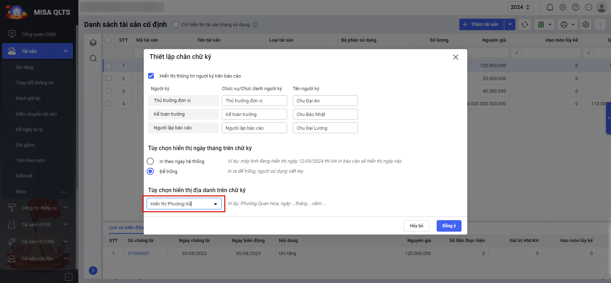Click the refresh data icon

click(x=525, y=24)
